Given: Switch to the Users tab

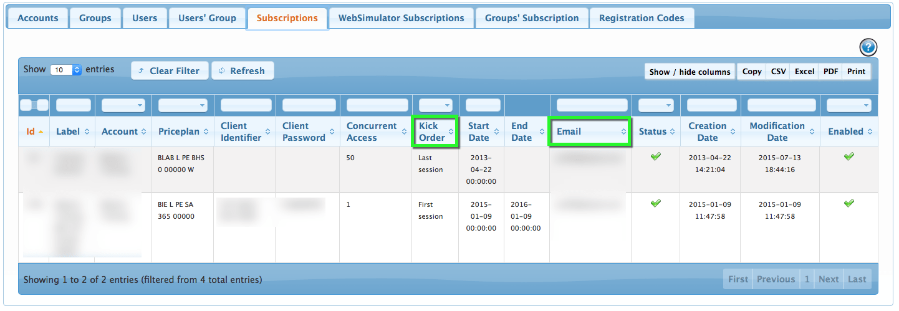Looking at the screenshot, I should (145, 18).
